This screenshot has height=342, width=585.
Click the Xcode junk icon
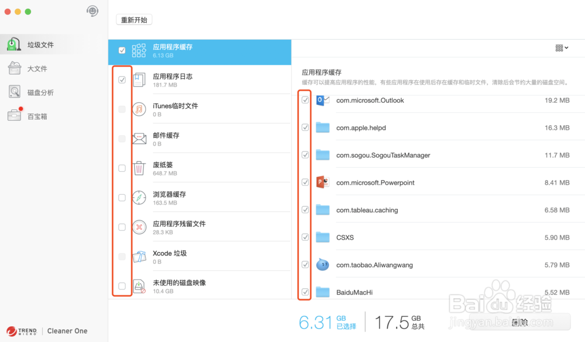[x=139, y=257]
